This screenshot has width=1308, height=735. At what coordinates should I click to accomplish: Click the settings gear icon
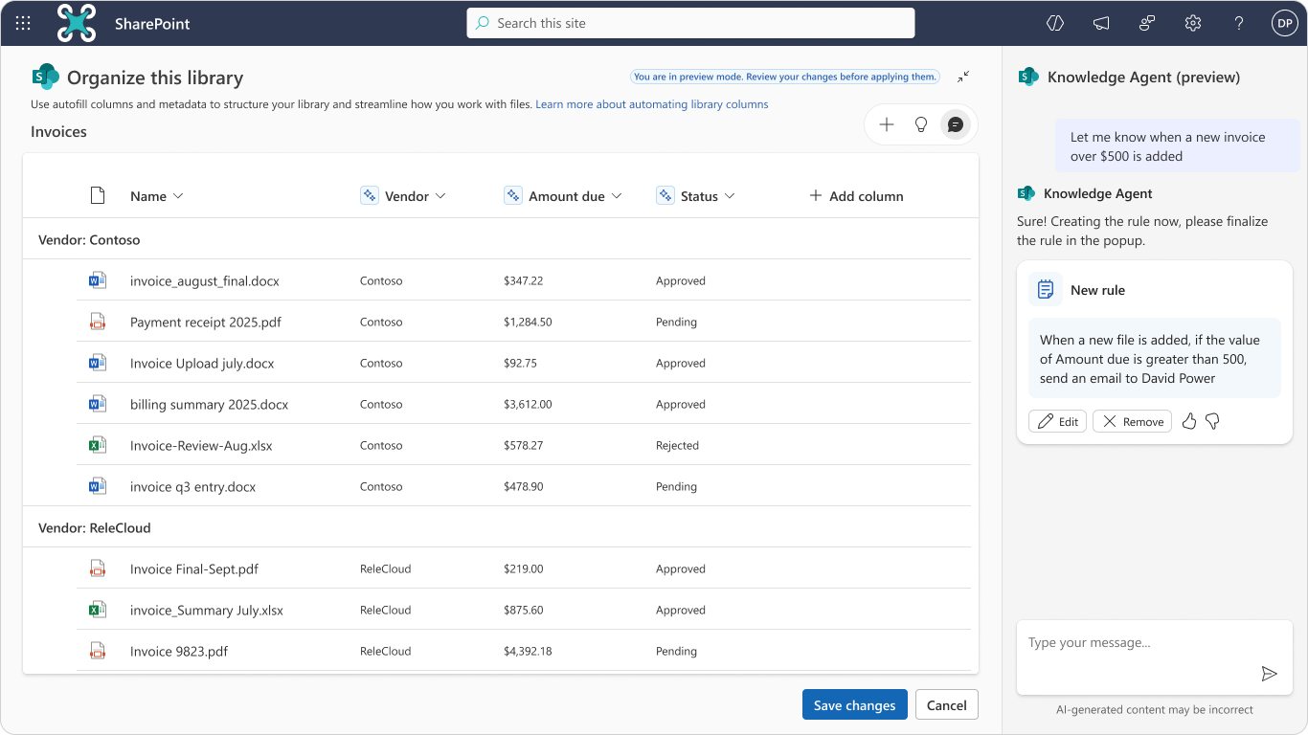[1192, 23]
